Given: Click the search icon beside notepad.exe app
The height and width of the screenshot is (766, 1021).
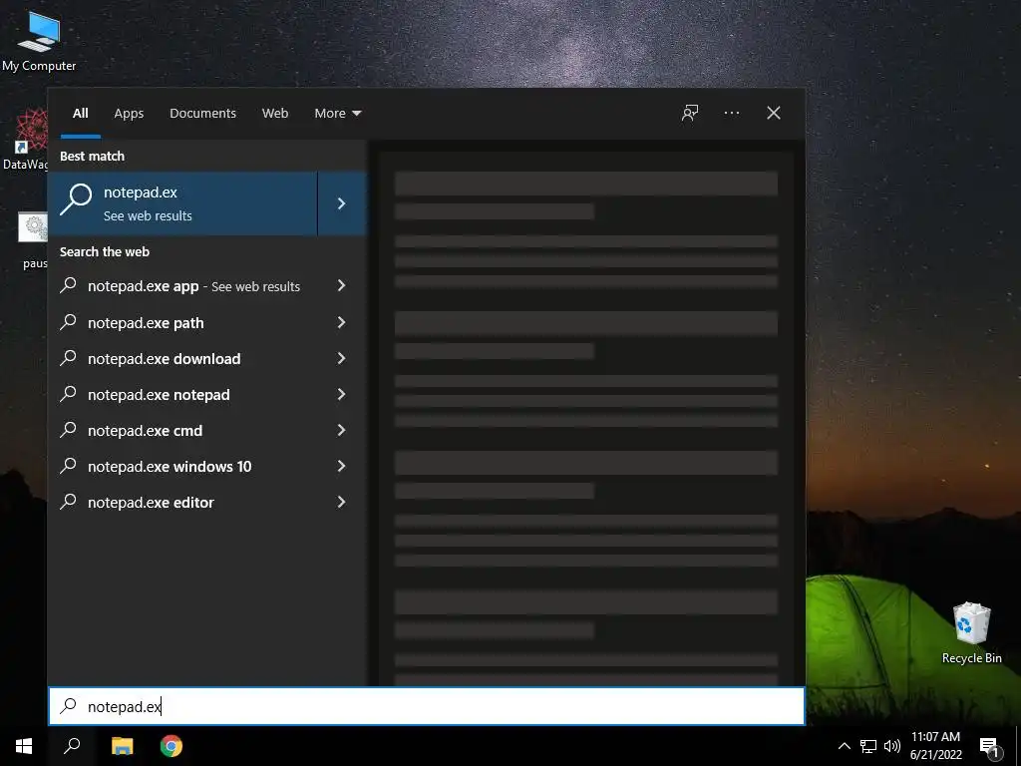Looking at the screenshot, I should point(69,285).
